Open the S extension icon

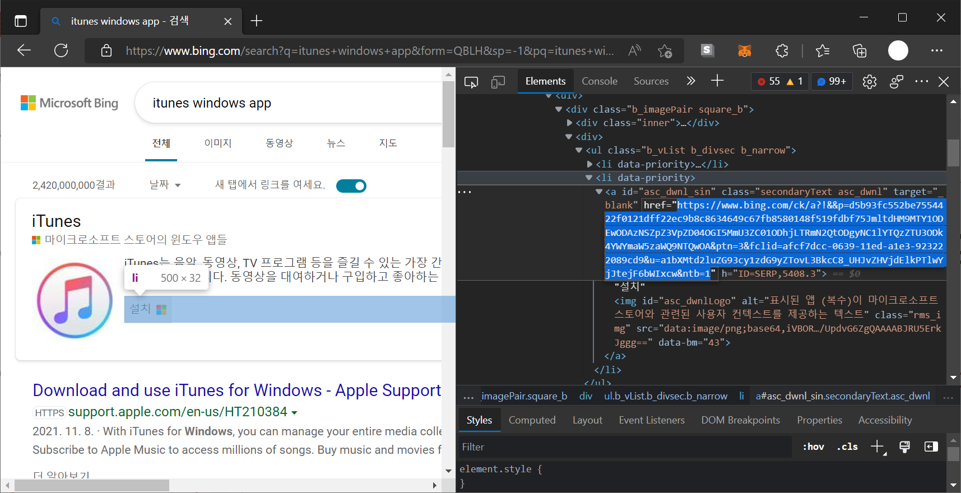(707, 50)
